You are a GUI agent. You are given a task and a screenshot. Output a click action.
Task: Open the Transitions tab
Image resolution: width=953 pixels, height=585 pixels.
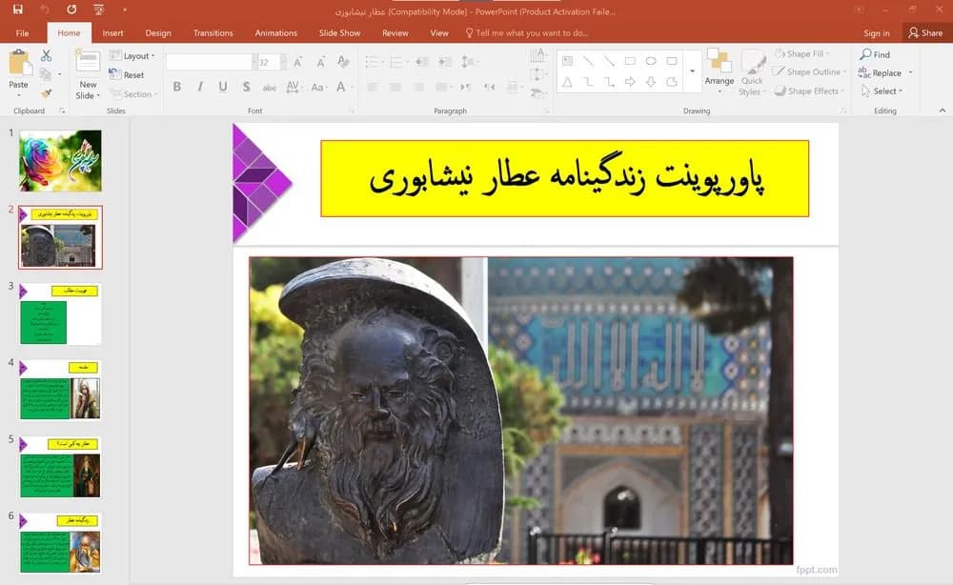213,32
